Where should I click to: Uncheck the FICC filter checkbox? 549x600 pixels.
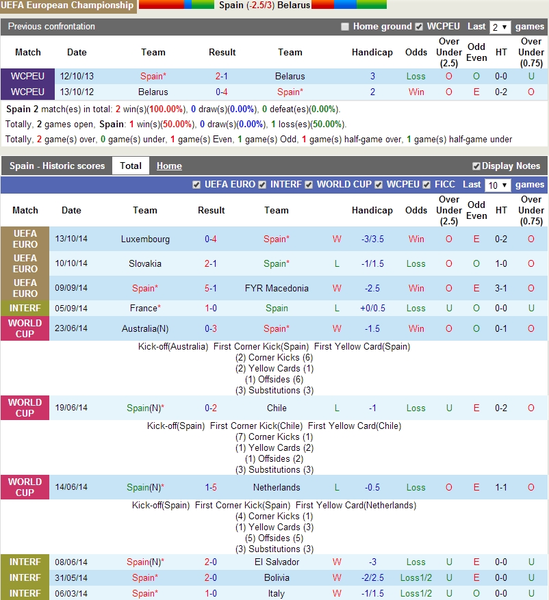(426, 185)
